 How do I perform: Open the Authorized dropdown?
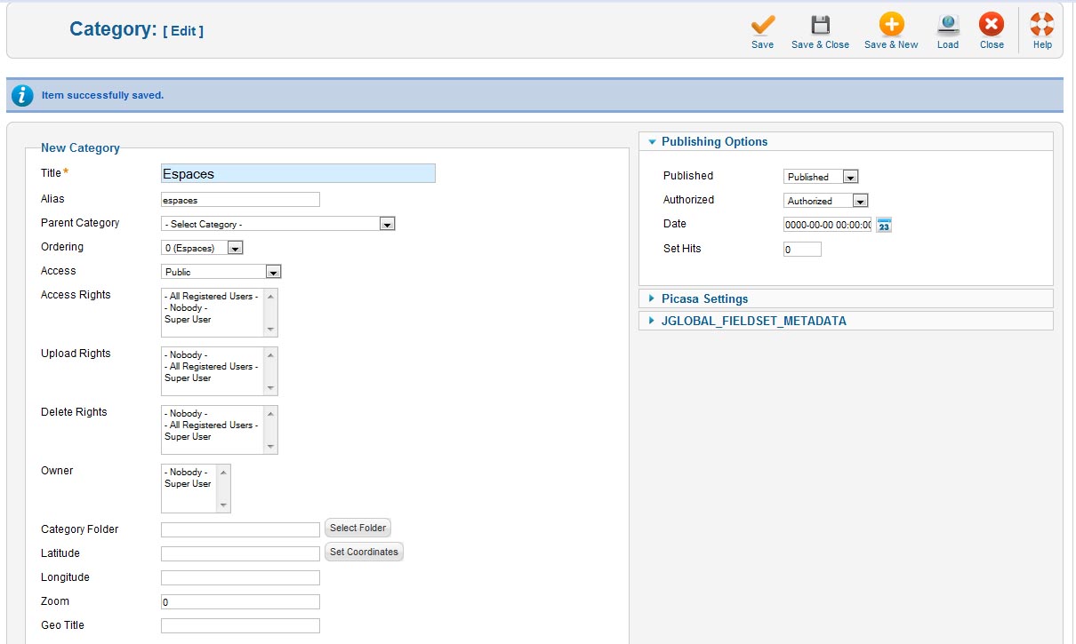click(x=825, y=201)
